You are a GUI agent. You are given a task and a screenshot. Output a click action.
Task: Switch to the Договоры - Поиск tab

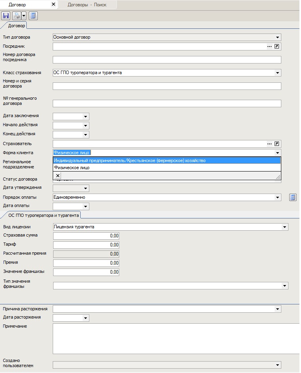click(87, 5)
